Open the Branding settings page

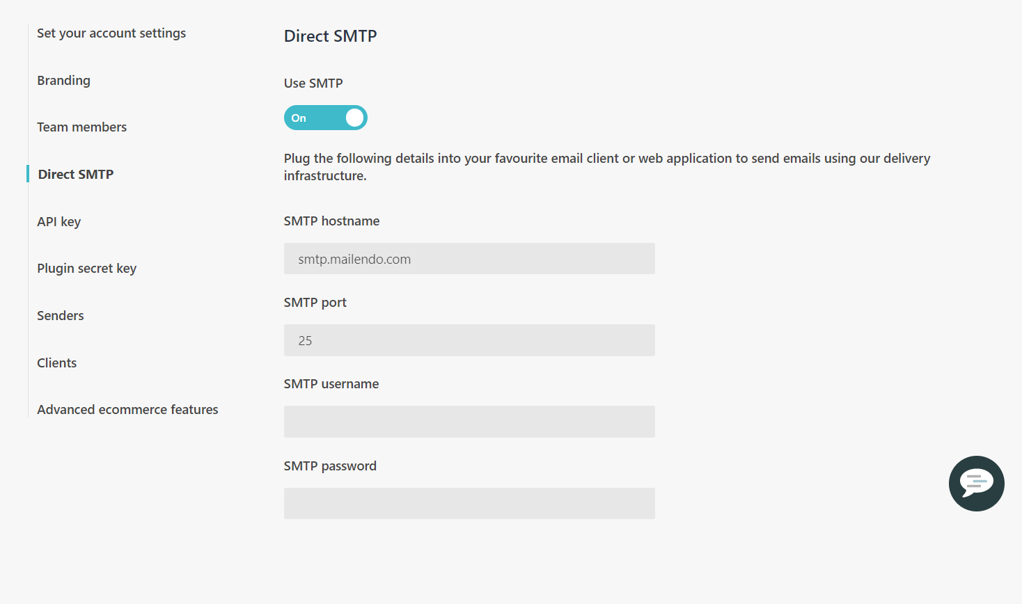pyautogui.click(x=63, y=80)
